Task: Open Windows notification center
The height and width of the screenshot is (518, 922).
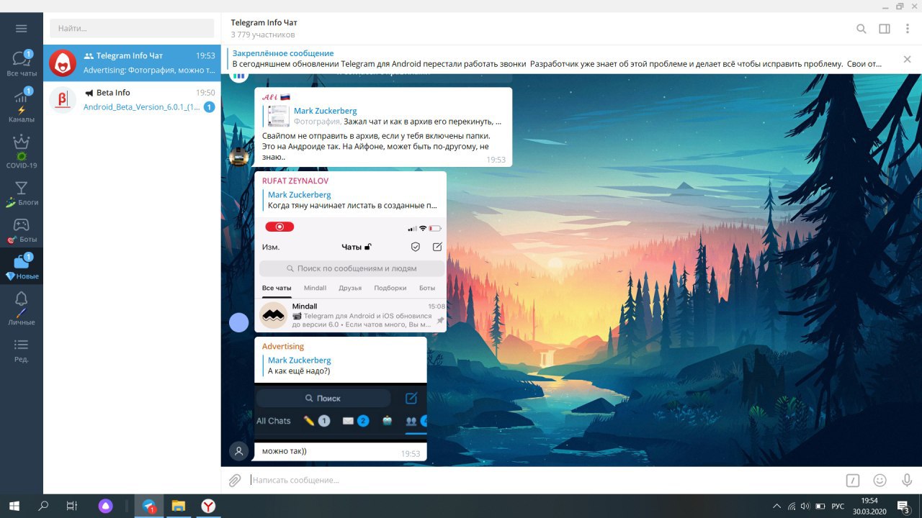Action: pos(904,506)
